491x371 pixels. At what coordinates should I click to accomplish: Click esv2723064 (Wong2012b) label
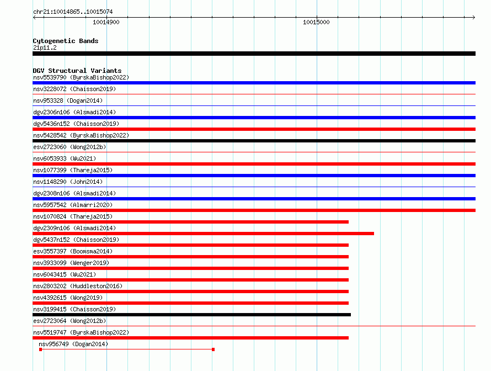click(x=70, y=321)
